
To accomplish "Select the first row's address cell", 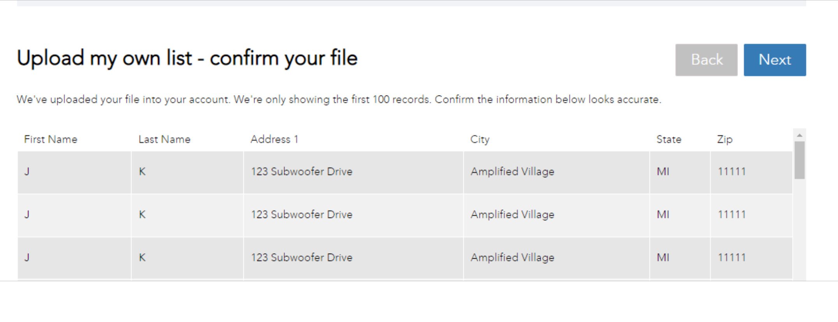I will 302,172.
